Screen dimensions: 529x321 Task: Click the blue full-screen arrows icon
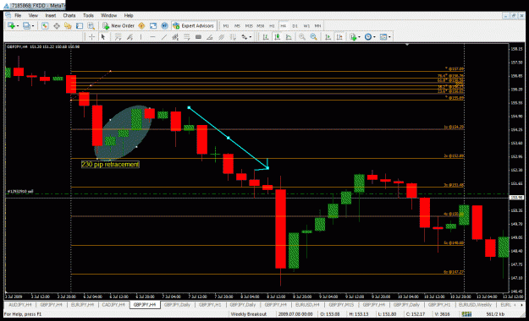pos(153,25)
